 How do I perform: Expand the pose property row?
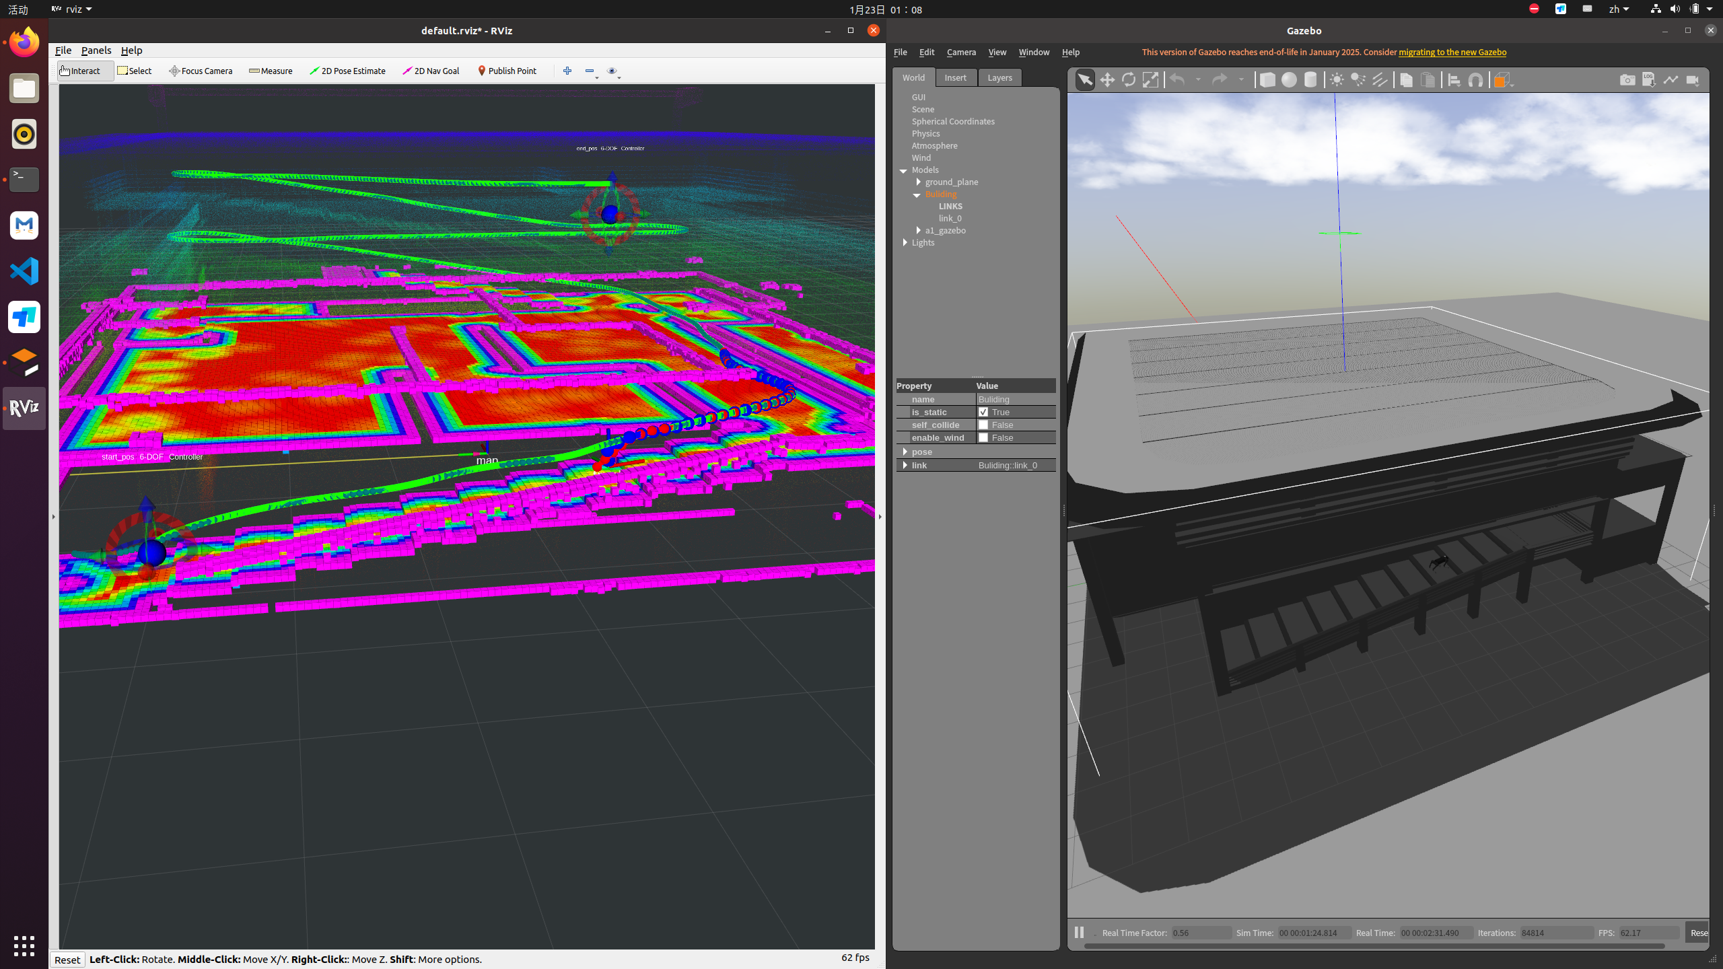pos(905,452)
